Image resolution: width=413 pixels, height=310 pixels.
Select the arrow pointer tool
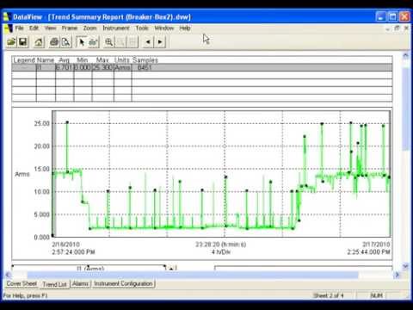pyautogui.click(x=82, y=42)
